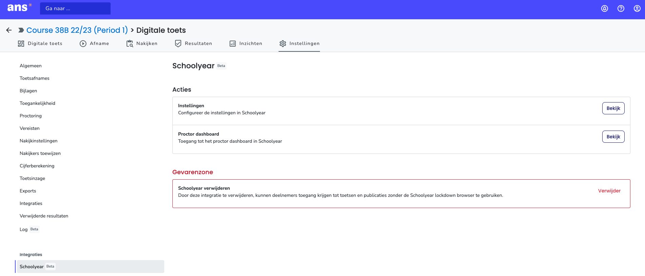The width and height of the screenshot is (645, 276).
Task: Click the ans logo
Action: pos(19,7)
